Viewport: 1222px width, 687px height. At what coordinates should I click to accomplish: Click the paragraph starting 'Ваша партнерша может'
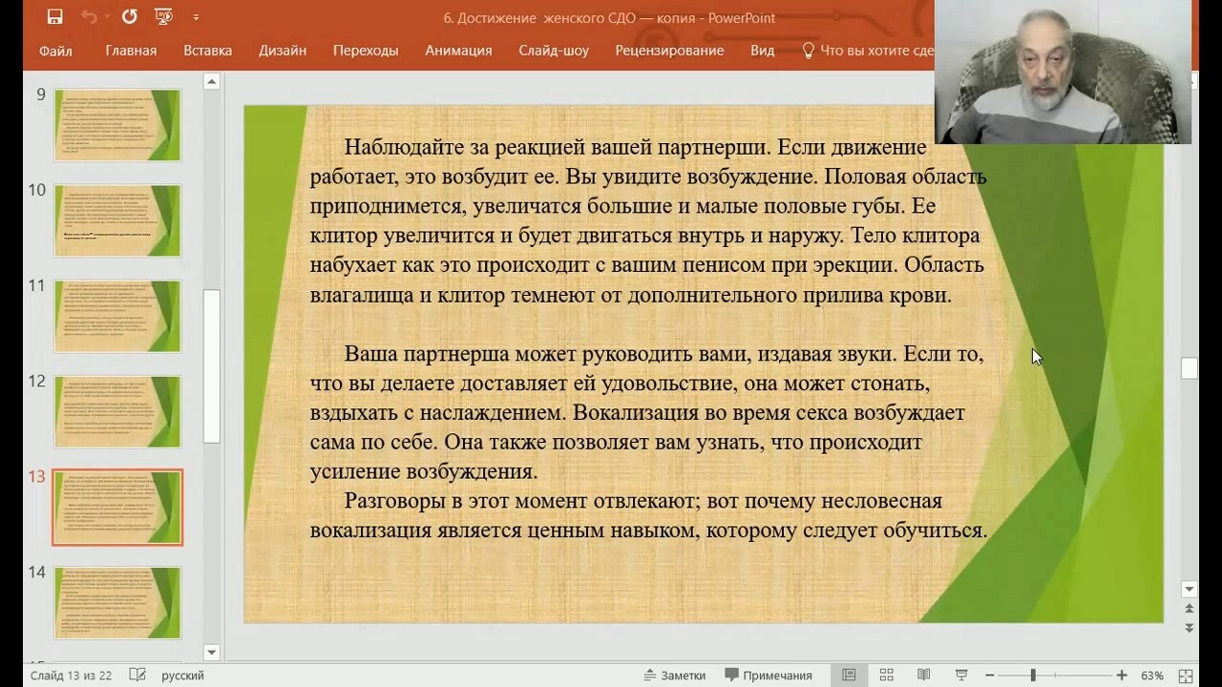(x=647, y=412)
